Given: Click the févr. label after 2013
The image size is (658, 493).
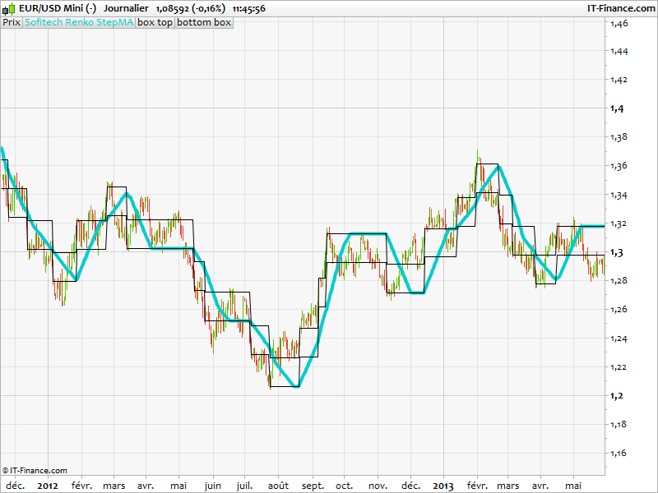Looking at the screenshot, I should pyautogui.click(x=478, y=486).
